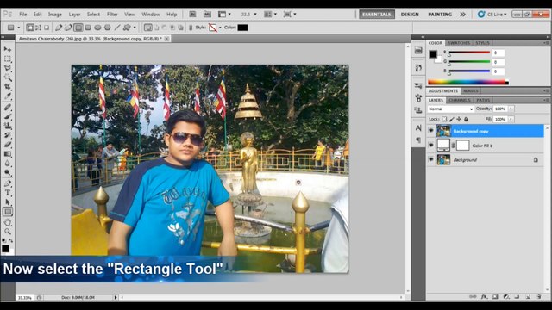Select the Eraser tool
This screenshot has width=552, height=310.
click(x=8, y=145)
